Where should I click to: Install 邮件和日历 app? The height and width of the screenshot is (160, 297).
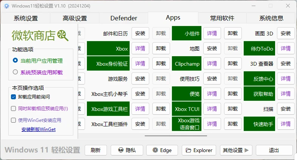click(140, 33)
